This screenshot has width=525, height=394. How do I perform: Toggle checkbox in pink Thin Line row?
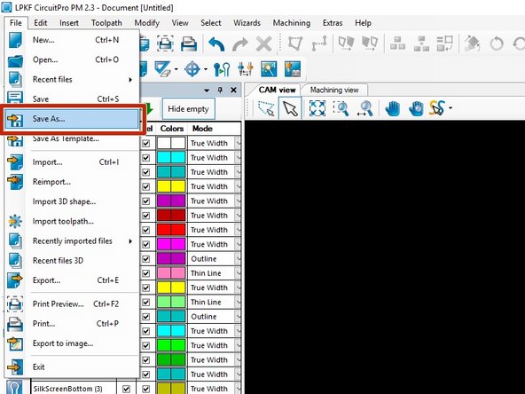(x=146, y=273)
